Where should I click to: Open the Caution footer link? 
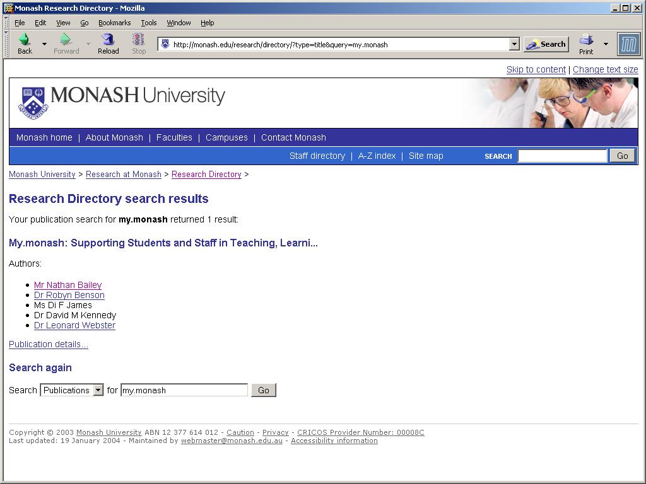point(240,432)
